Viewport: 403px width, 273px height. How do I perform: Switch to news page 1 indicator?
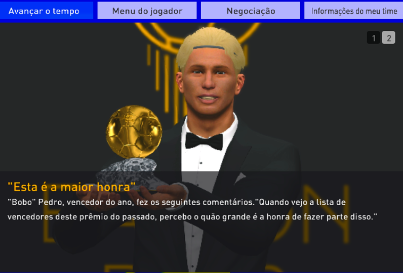click(x=374, y=38)
